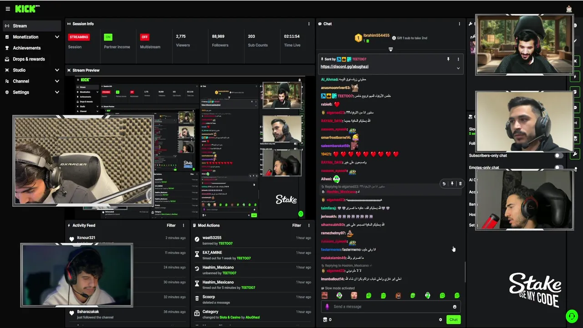Click the 203 Sub Counts value
Image resolution: width=583 pixels, height=328 pixels.
(x=251, y=36)
